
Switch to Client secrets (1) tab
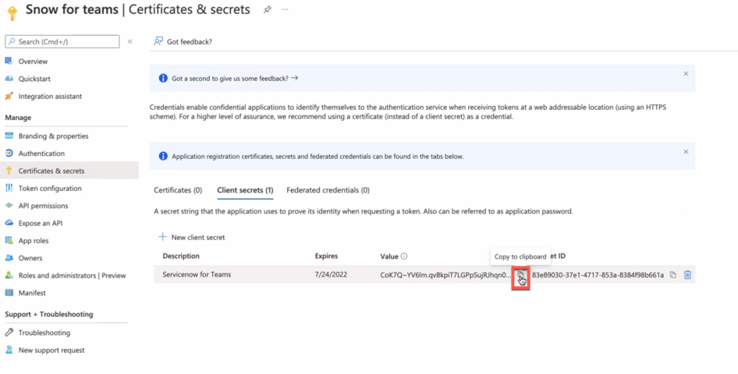tap(245, 190)
